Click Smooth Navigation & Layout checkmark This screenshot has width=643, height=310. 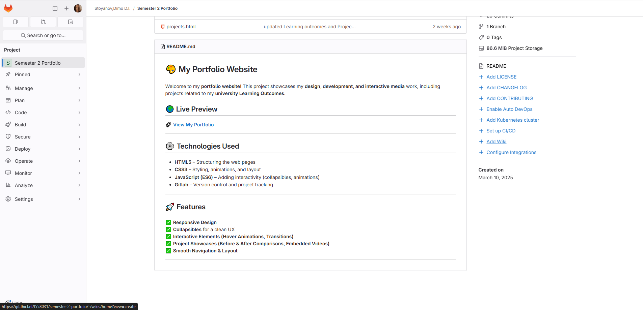[168, 251]
